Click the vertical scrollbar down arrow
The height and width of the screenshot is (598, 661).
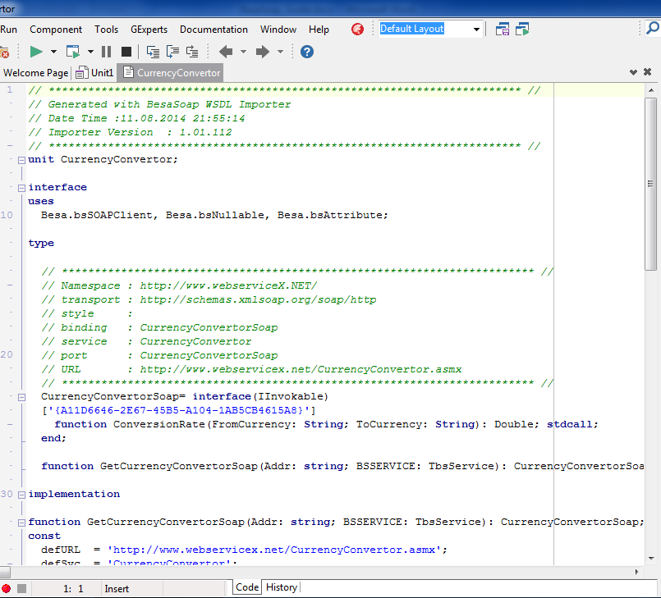651,559
